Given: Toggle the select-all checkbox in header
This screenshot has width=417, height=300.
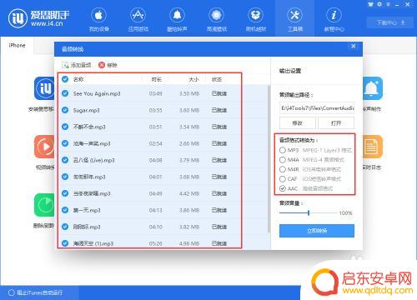Looking at the screenshot, I should click(65, 79).
